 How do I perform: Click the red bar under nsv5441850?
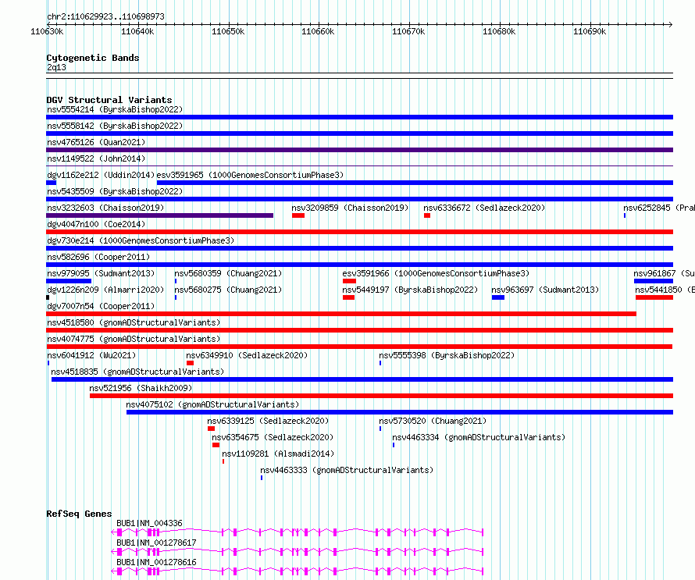(654, 297)
